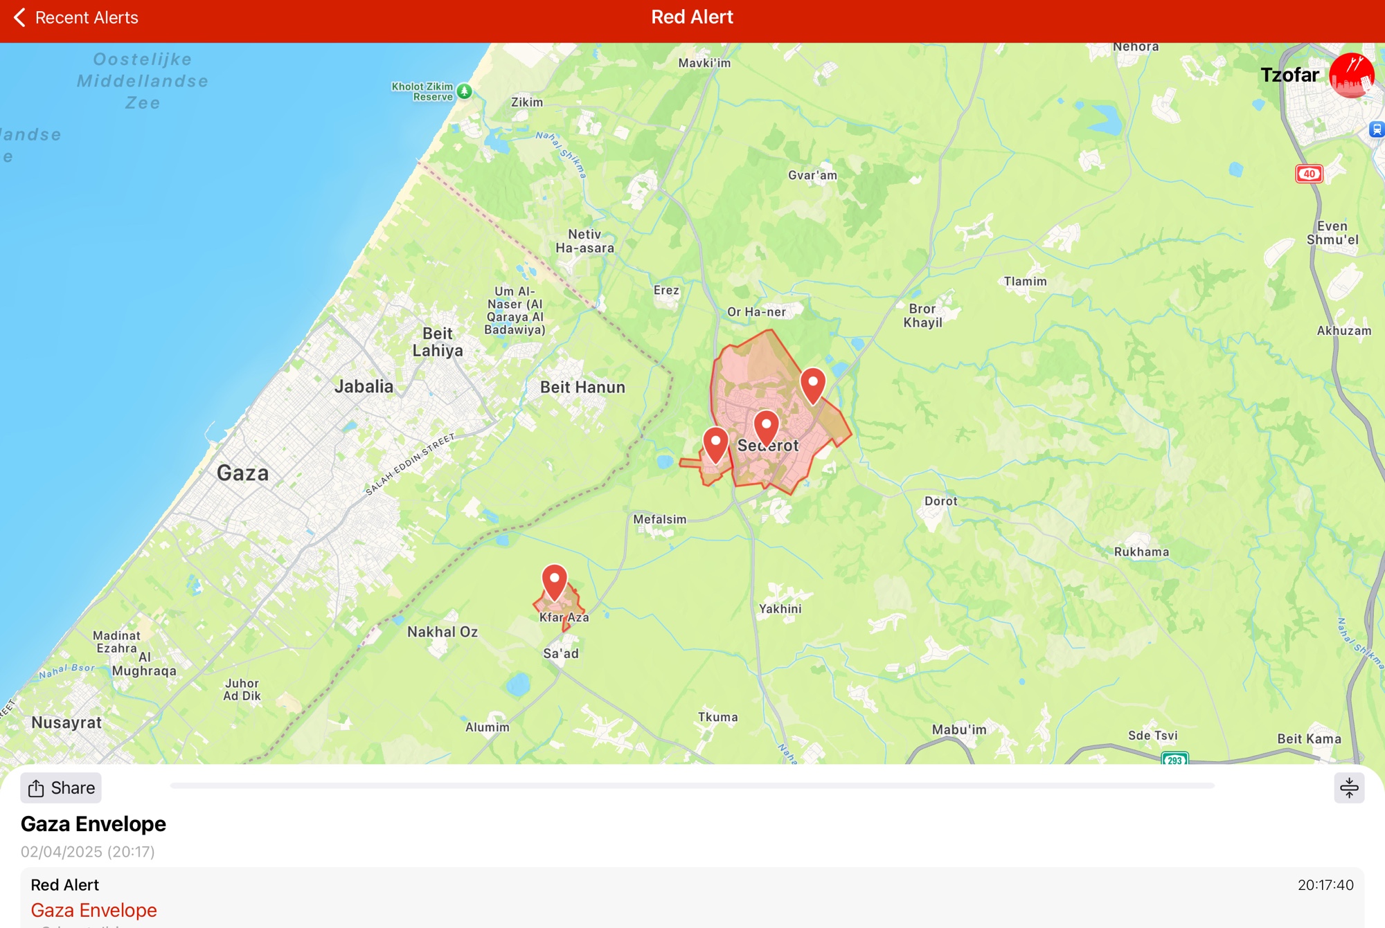Image resolution: width=1385 pixels, height=928 pixels.
Task: Click the red Gaza Envelope link
Action: point(94,910)
